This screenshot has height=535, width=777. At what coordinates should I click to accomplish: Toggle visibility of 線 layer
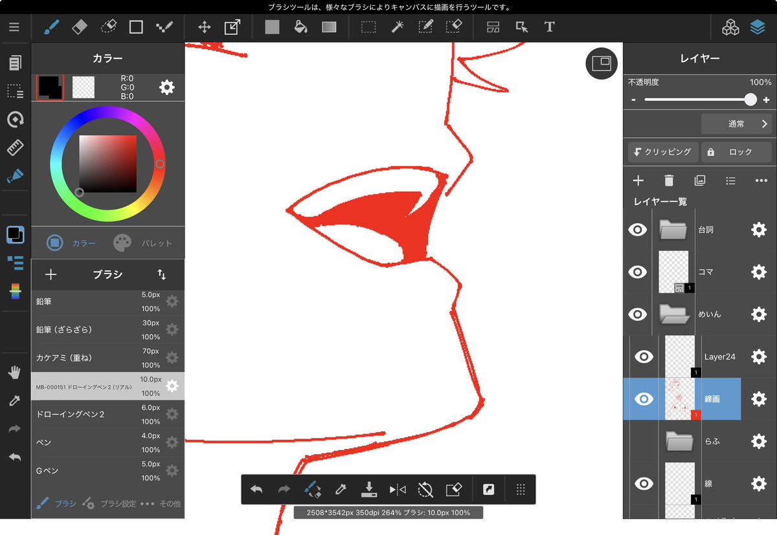pyautogui.click(x=644, y=483)
